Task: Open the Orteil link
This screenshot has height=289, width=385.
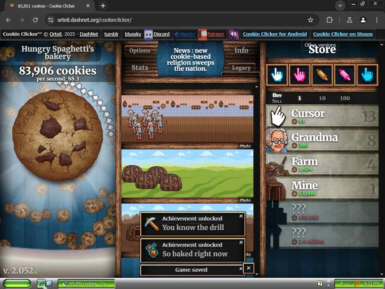Action: 56,34
